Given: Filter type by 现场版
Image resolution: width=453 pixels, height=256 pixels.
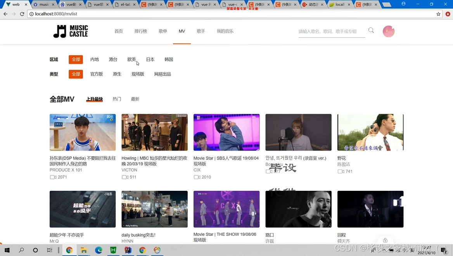Looking at the screenshot, I should click(138, 74).
